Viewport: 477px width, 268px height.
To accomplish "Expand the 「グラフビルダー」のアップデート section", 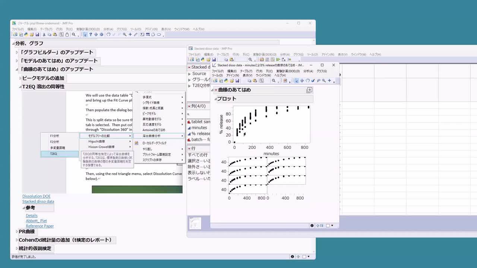I will coord(17,52).
